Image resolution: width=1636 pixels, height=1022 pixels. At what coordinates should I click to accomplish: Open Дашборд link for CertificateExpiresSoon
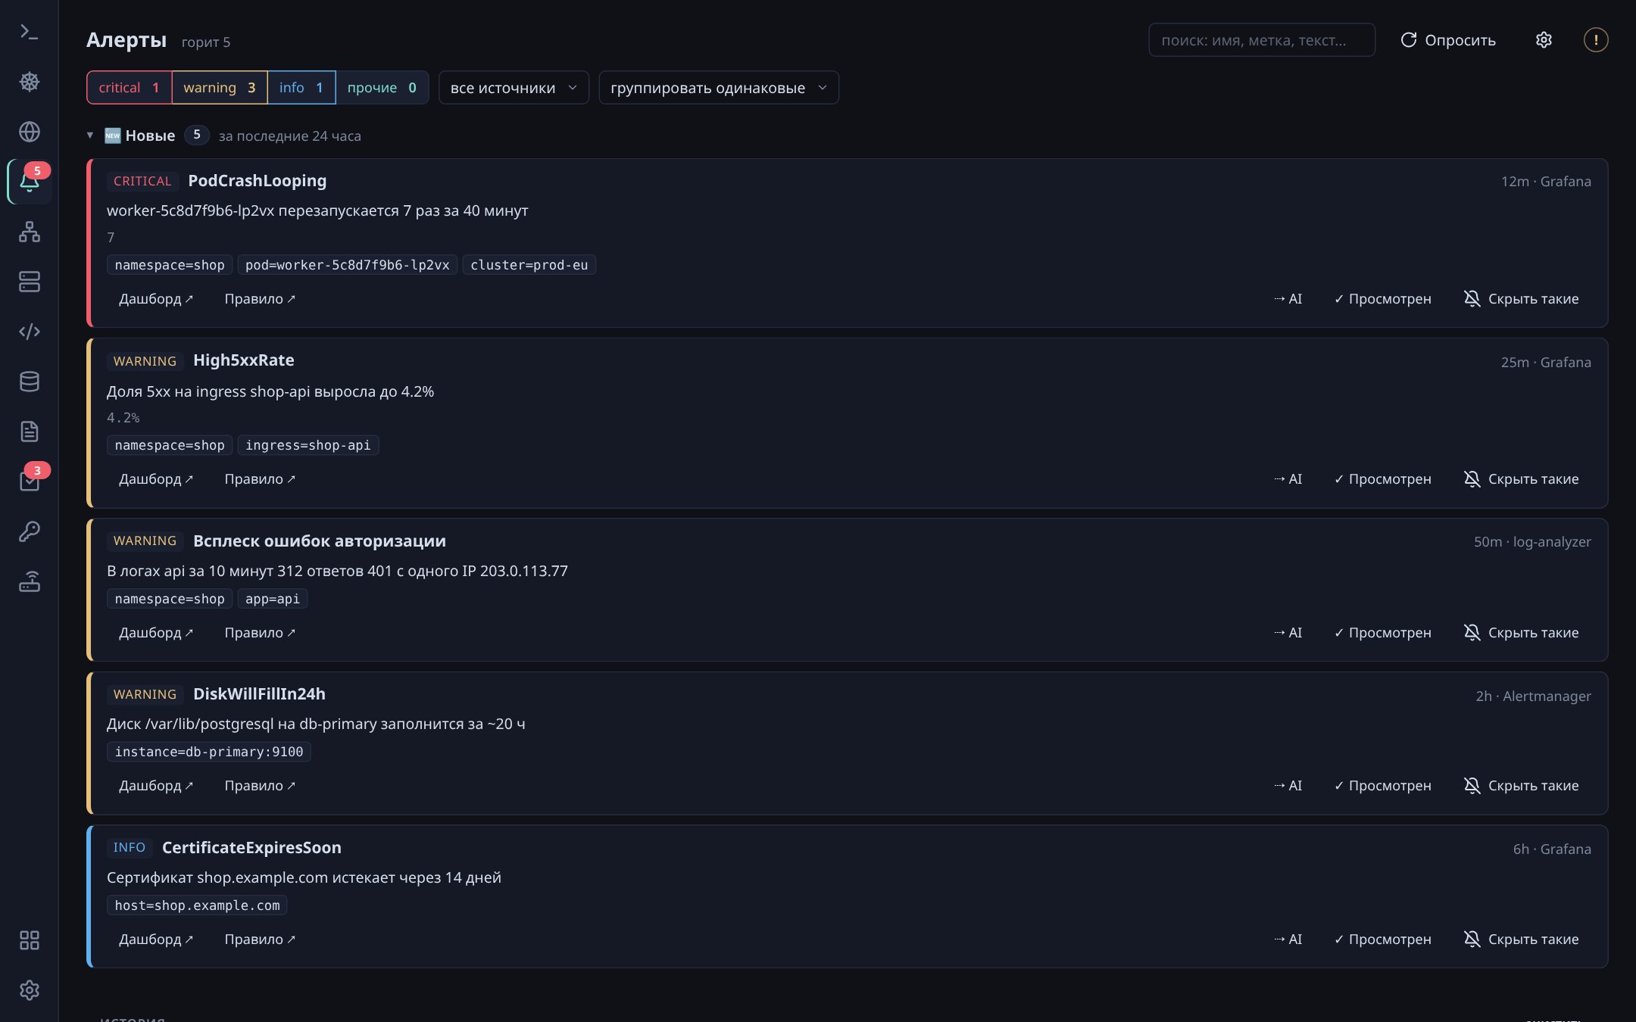click(156, 939)
